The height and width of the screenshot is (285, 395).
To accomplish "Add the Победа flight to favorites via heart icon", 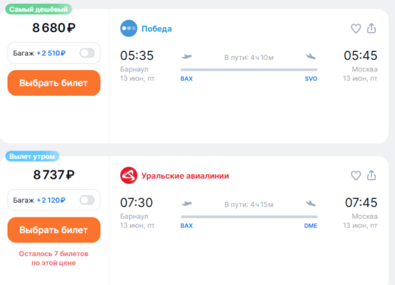I will pyautogui.click(x=355, y=28).
